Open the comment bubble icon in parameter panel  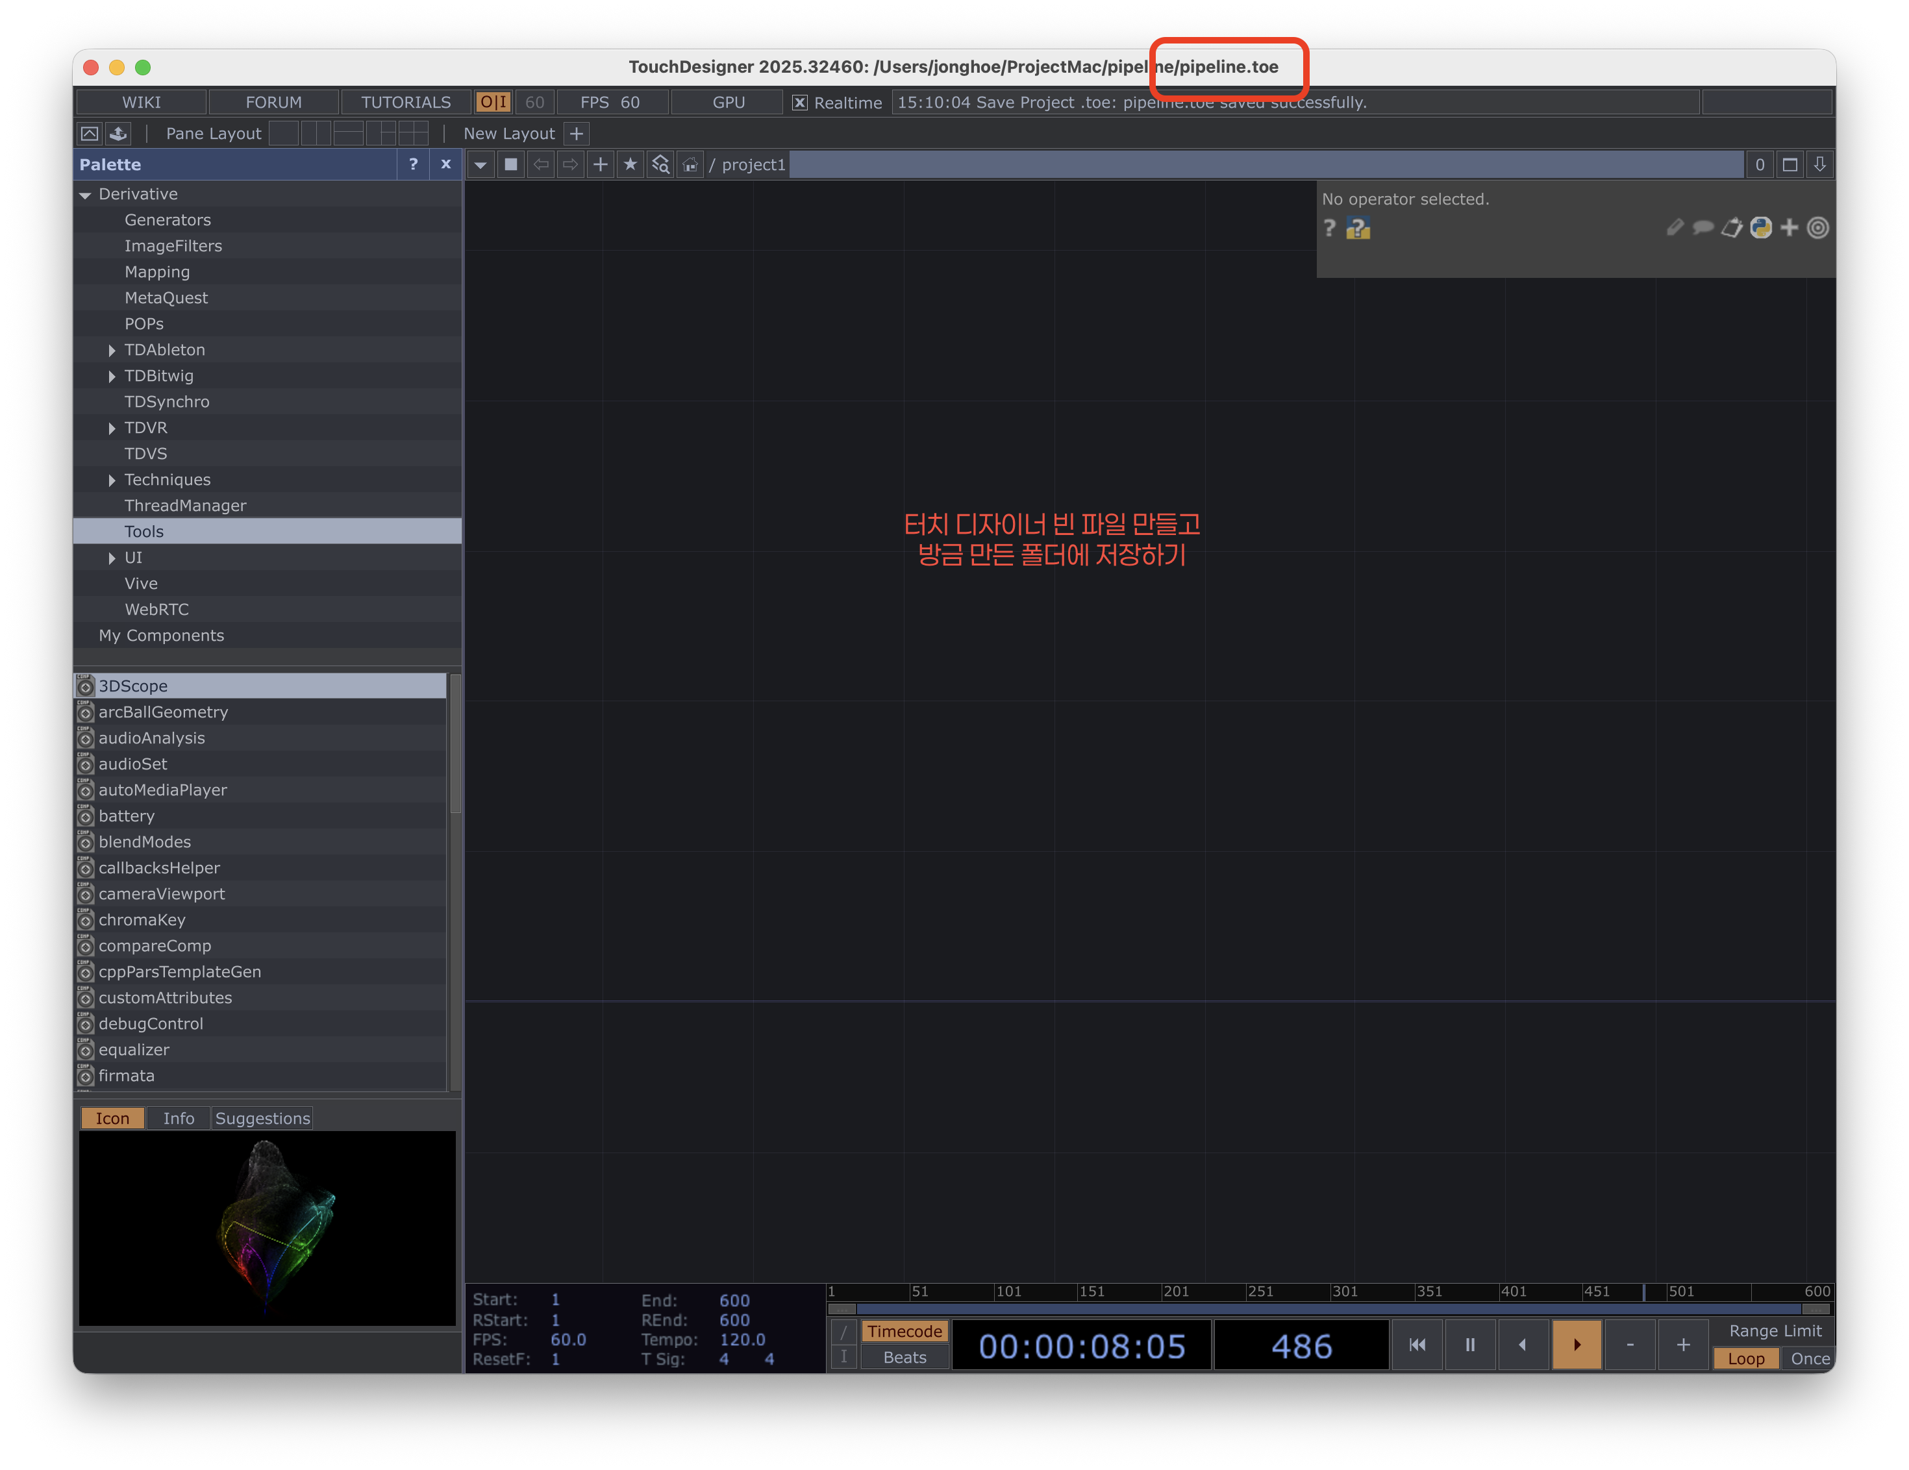pos(1703,228)
